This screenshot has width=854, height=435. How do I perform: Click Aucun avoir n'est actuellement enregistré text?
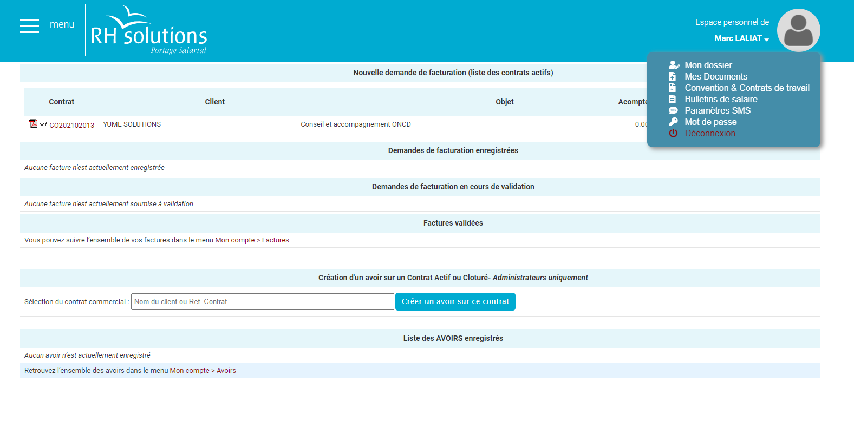(87, 355)
